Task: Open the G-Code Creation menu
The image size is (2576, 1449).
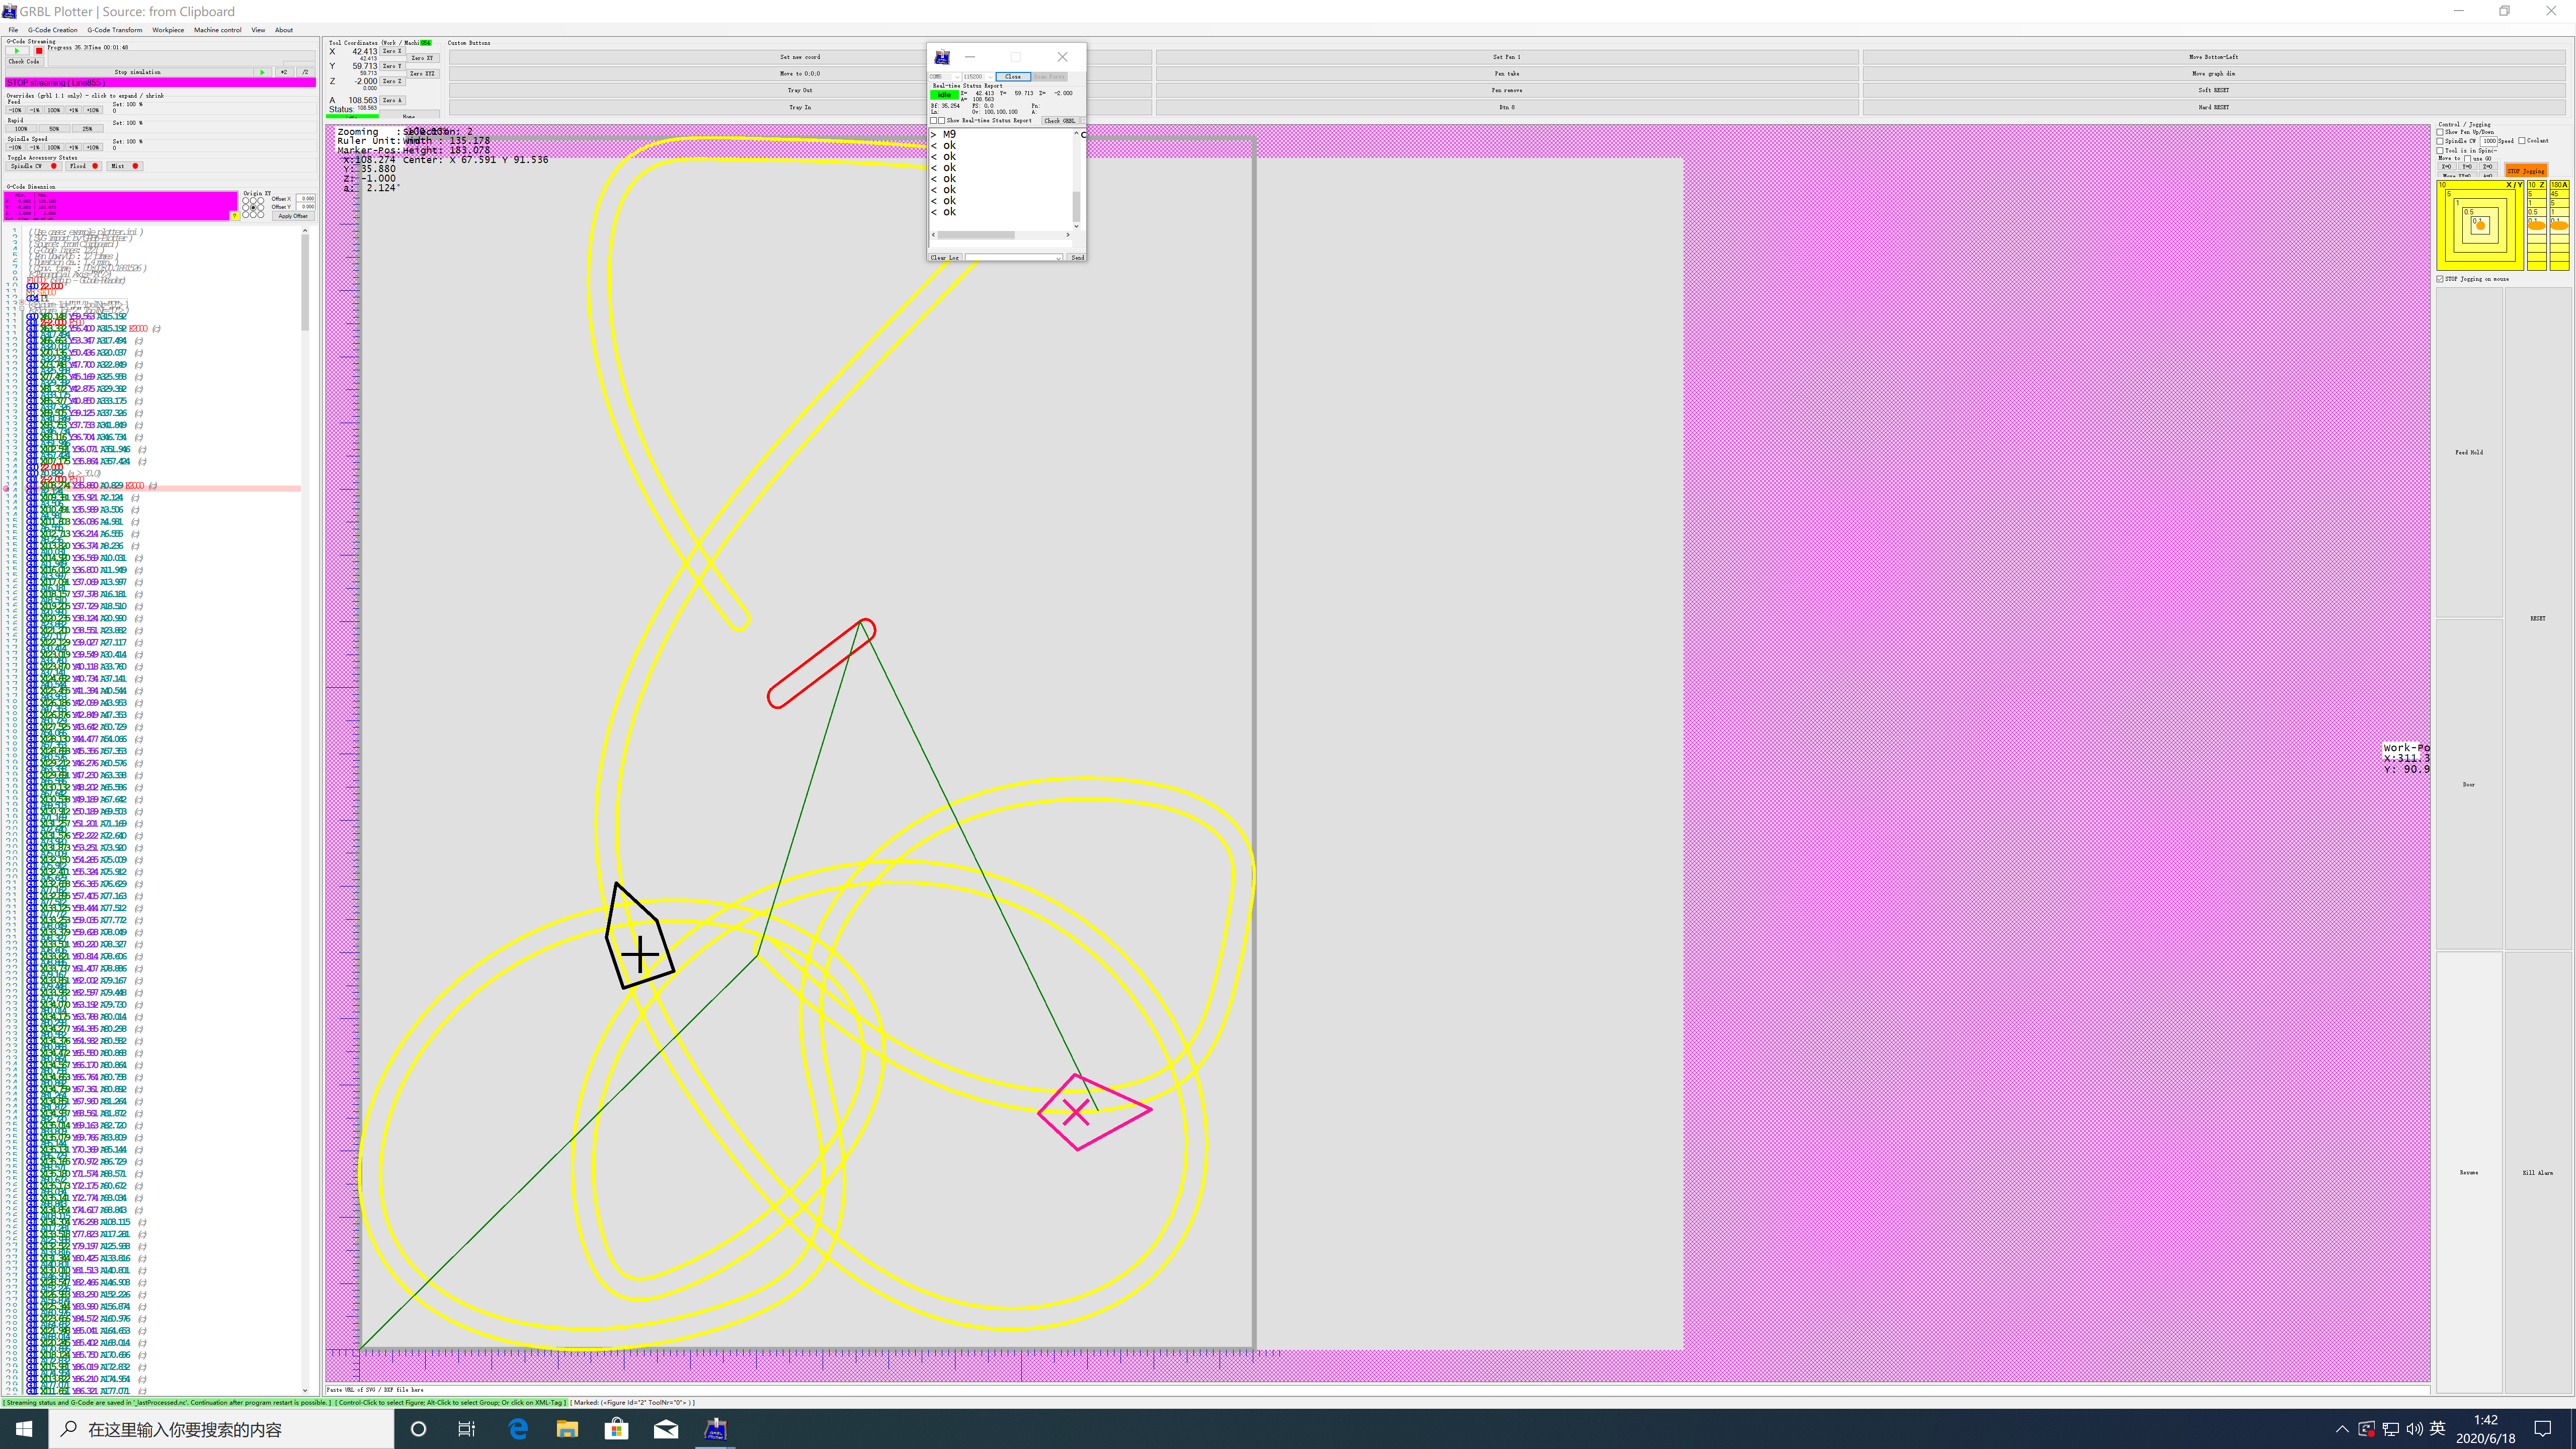Action: pos(52,30)
